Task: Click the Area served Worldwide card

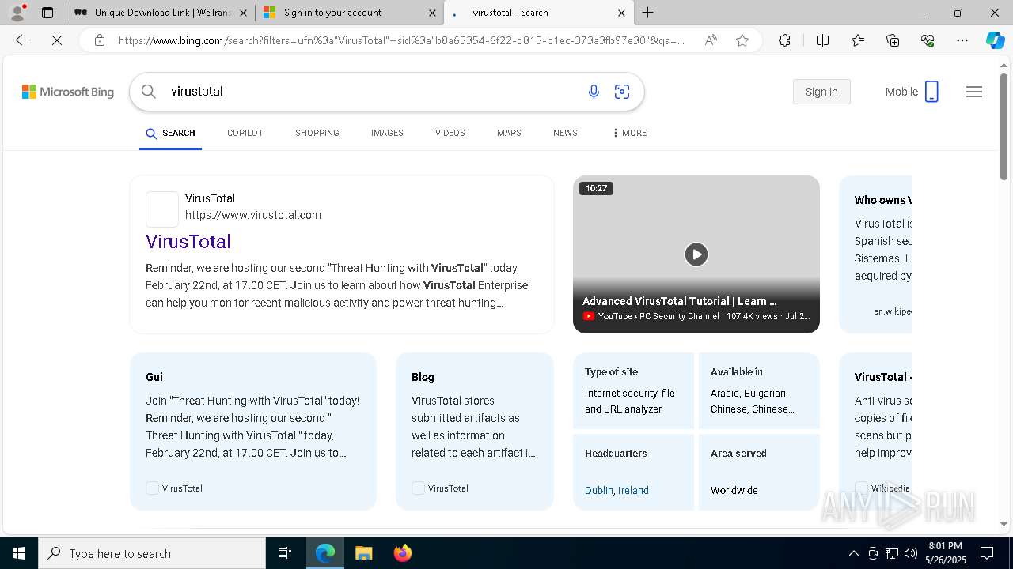Action: pyautogui.click(x=759, y=472)
